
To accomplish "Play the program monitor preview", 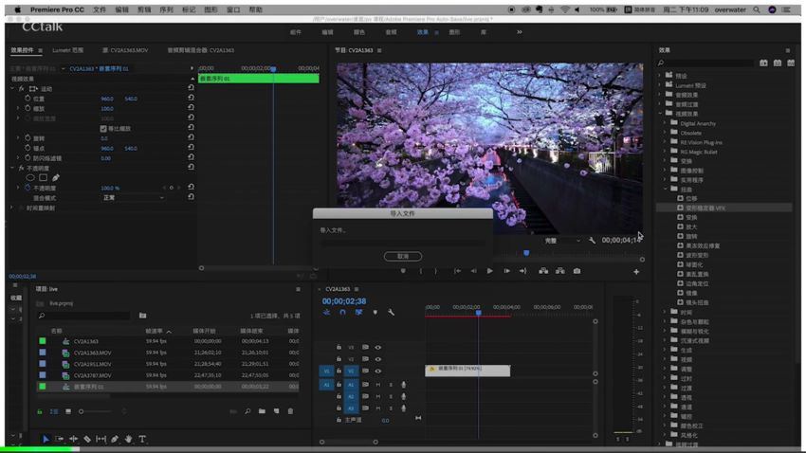I will coord(489,271).
